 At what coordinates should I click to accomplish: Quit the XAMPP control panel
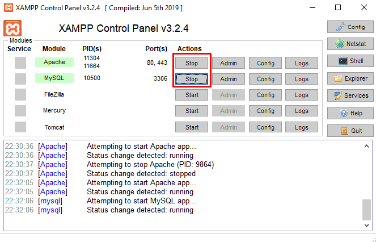tap(350, 131)
